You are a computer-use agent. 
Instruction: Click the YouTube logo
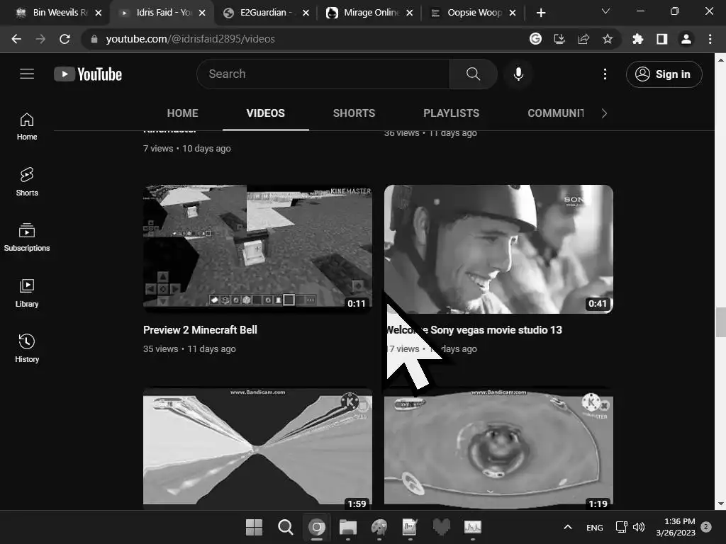(x=88, y=74)
